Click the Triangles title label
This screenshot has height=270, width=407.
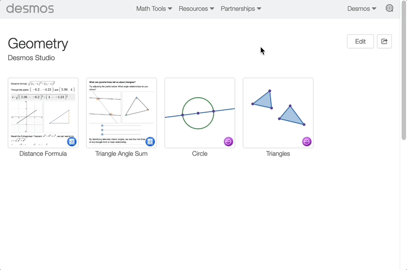278,153
